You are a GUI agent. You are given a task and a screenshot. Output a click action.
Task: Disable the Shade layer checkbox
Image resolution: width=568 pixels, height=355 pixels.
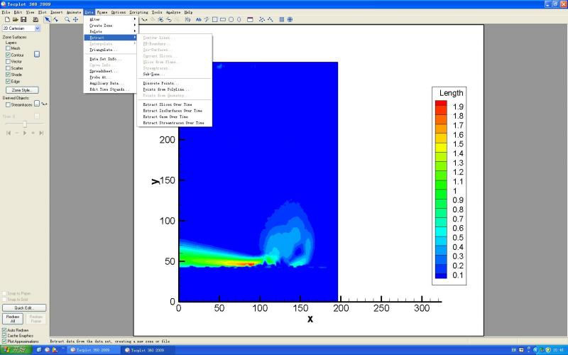tap(8, 75)
